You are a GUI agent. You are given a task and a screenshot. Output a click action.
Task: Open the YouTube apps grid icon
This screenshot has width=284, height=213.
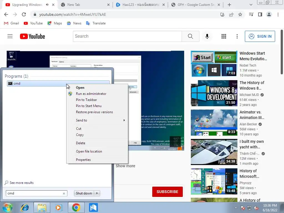click(224, 36)
